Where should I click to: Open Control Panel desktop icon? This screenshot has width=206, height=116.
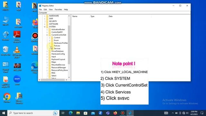(x=5, y=67)
